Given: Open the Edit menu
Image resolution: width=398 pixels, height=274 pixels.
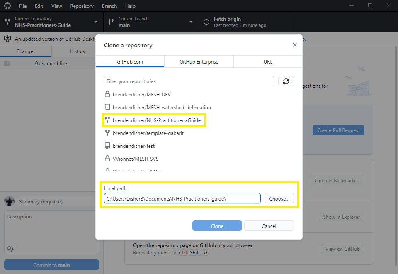Looking at the screenshot, I should pyautogui.click(x=39, y=6).
